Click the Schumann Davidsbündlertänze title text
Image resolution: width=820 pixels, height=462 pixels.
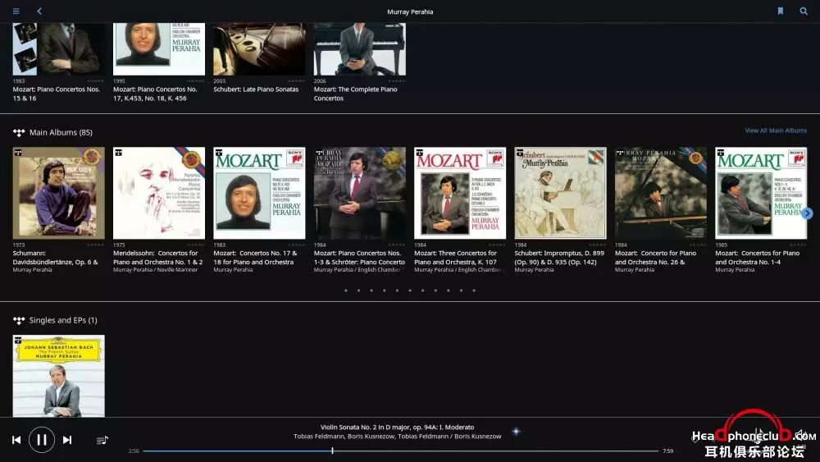click(56, 258)
